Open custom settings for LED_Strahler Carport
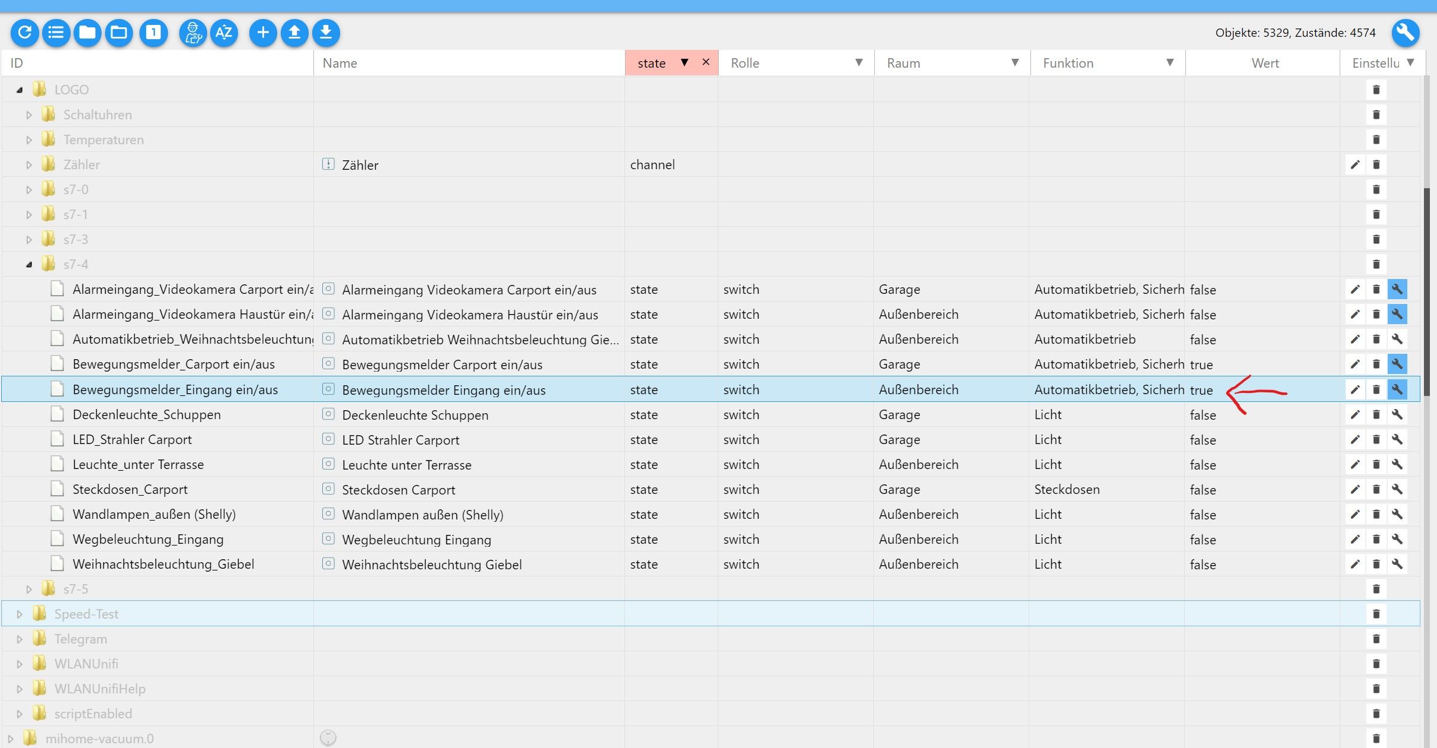 click(1397, 440)
